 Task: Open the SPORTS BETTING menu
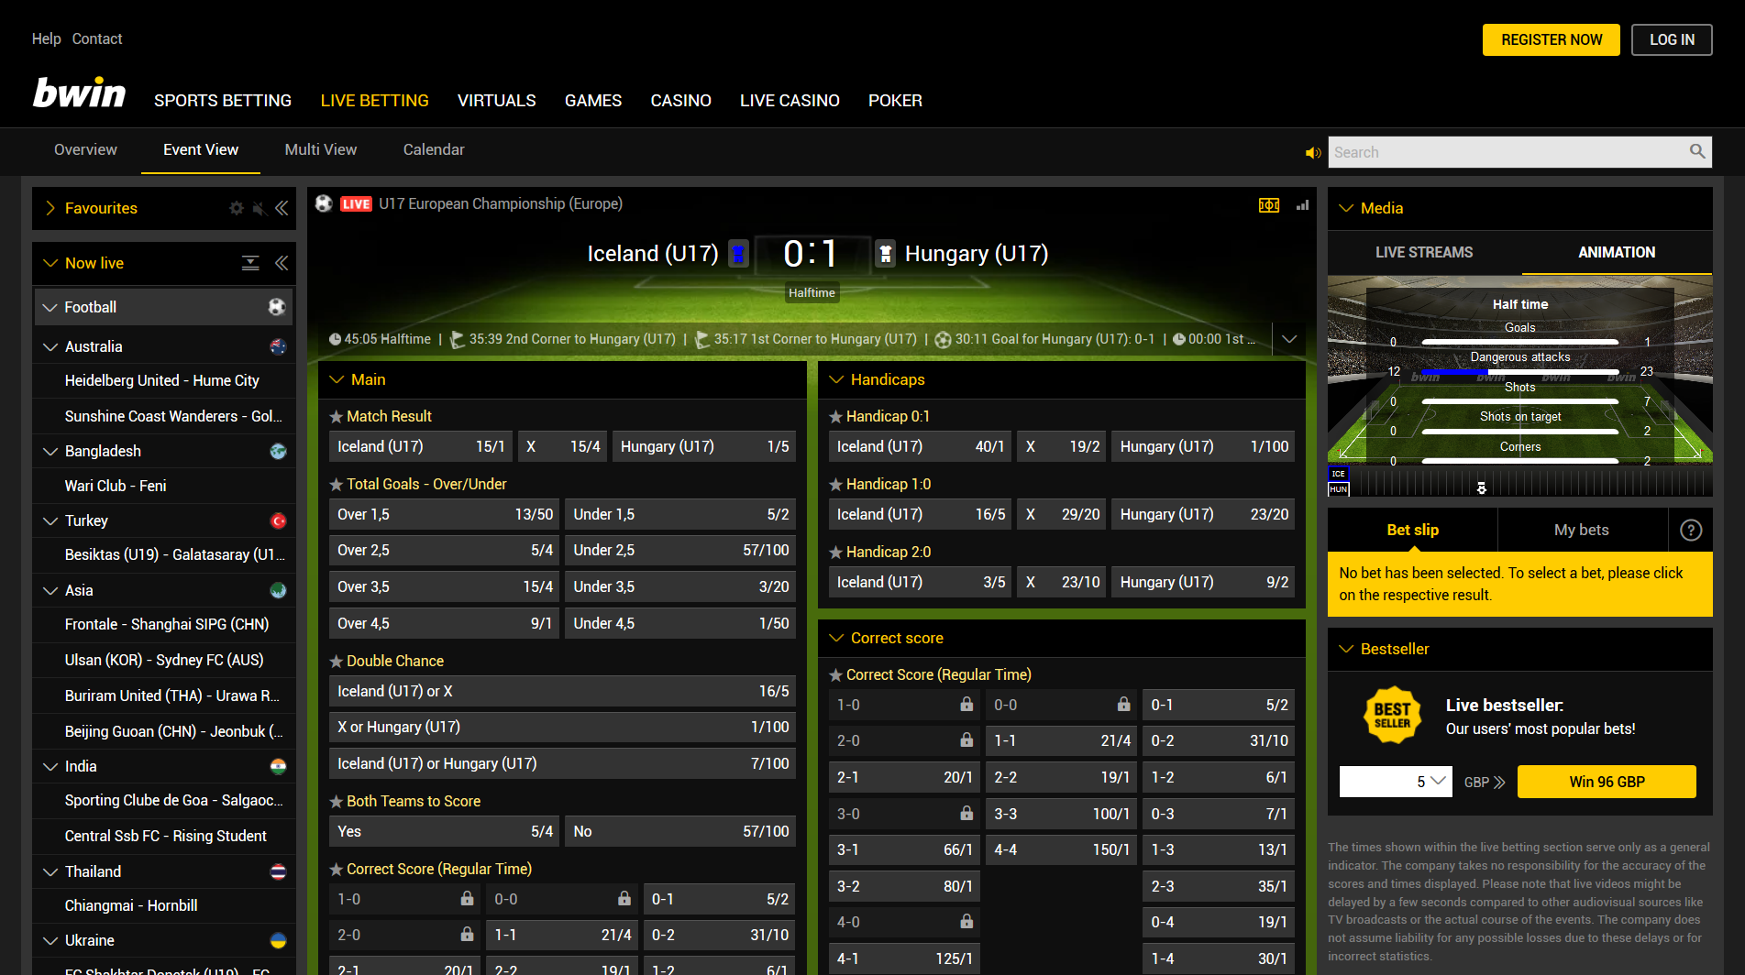tap(223, 101)
